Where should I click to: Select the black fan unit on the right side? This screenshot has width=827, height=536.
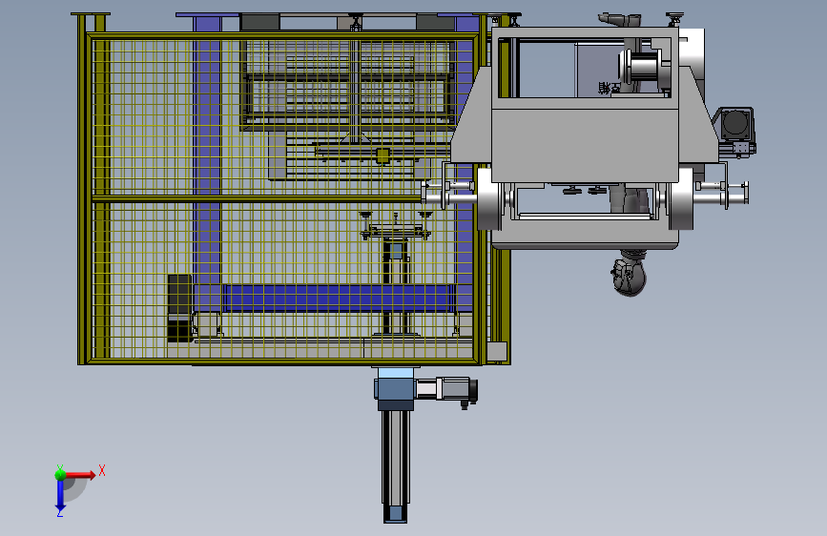(736, 123)
